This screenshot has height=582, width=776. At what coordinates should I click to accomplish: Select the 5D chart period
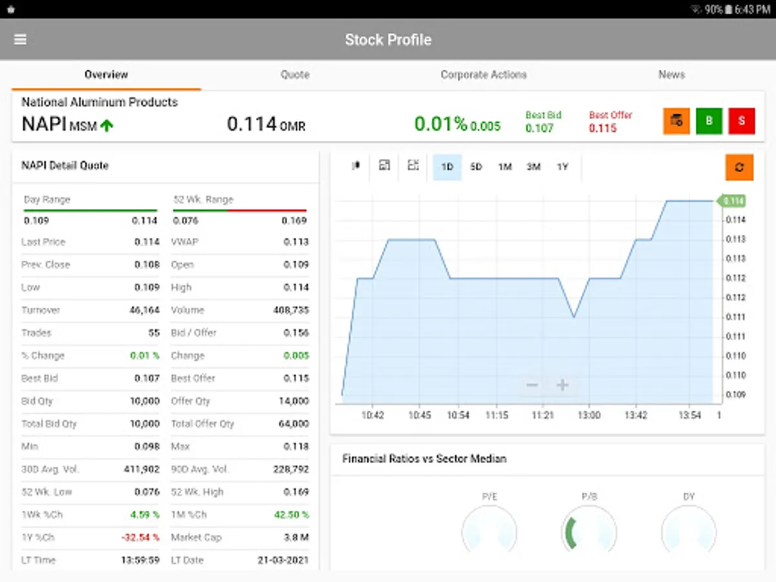click(x=476, y=167)
